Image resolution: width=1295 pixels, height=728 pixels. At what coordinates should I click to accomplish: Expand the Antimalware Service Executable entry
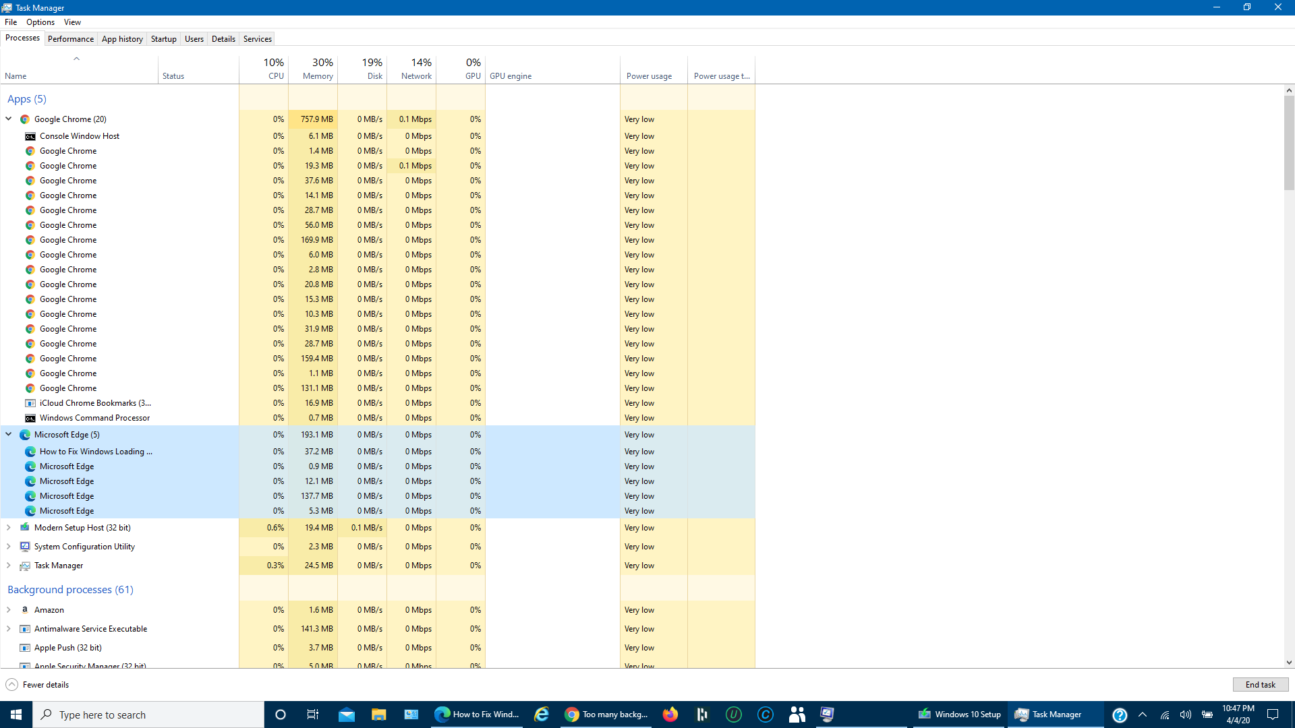(9, 629)
